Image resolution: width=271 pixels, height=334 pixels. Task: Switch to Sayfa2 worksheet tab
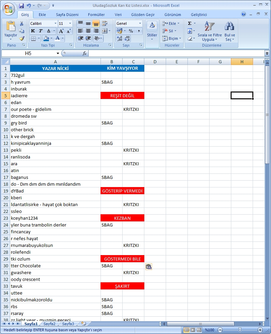tap(49, 324)
